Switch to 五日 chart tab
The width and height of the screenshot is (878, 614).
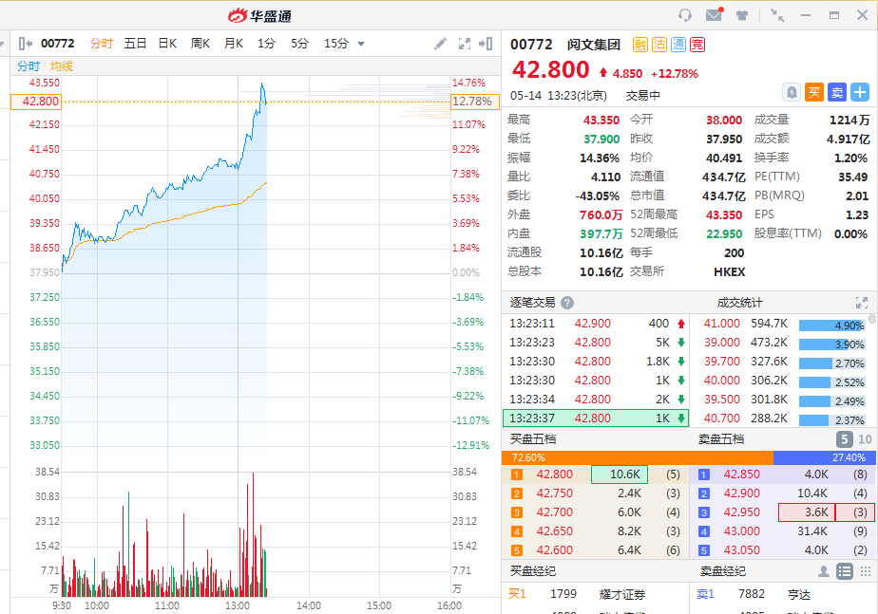135,44
